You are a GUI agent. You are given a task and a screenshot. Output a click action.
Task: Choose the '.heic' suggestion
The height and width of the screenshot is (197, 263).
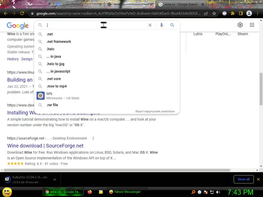[107, 49]
